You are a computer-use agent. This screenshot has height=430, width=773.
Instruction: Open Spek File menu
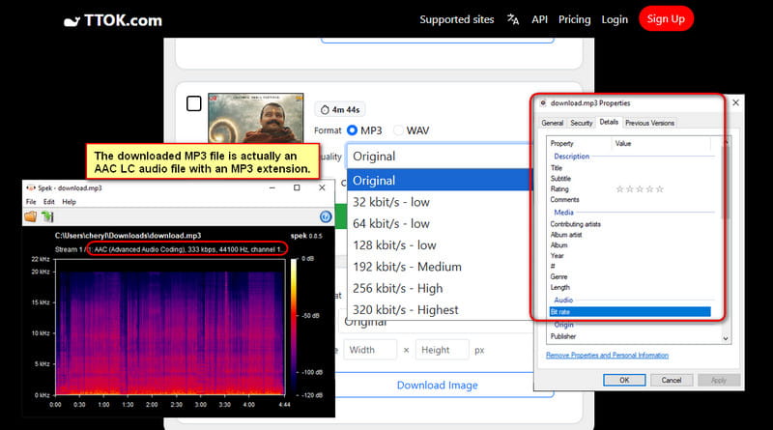tap(31, 202)
